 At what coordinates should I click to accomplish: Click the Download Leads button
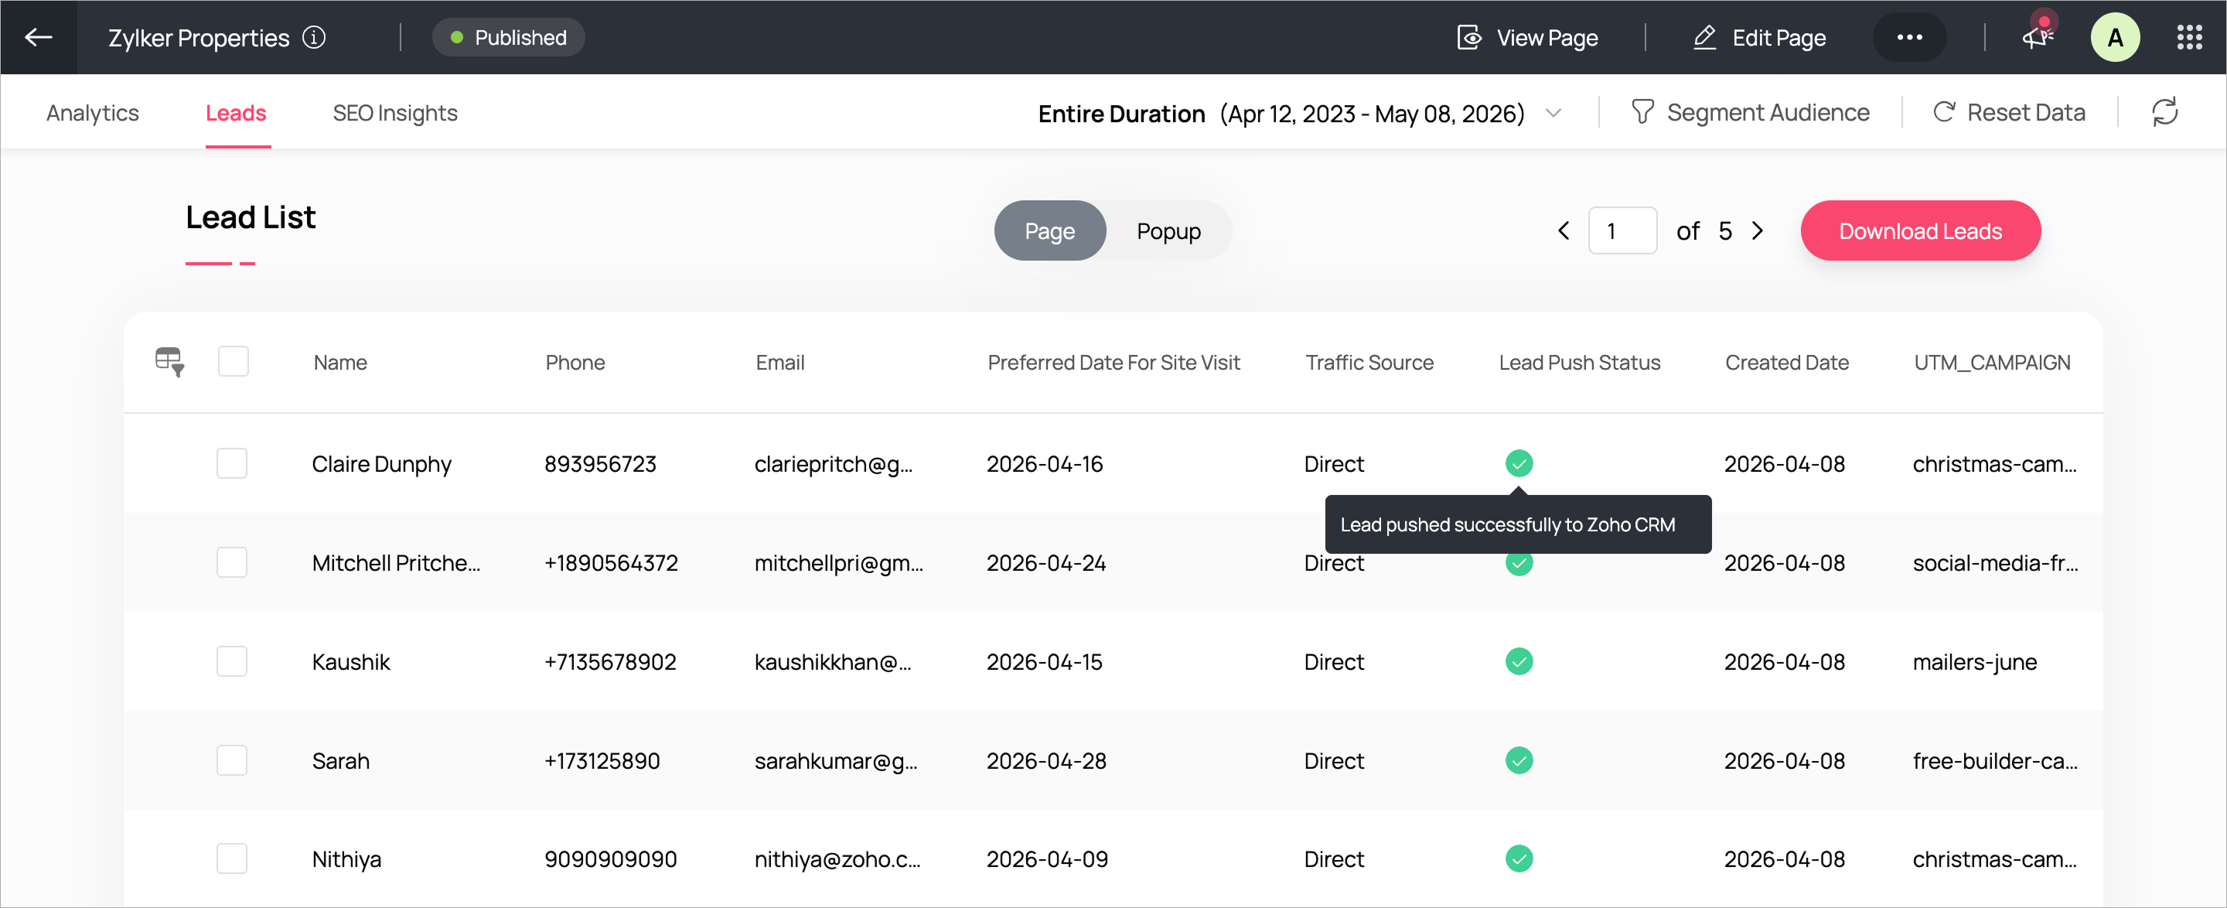[1920, 231]
